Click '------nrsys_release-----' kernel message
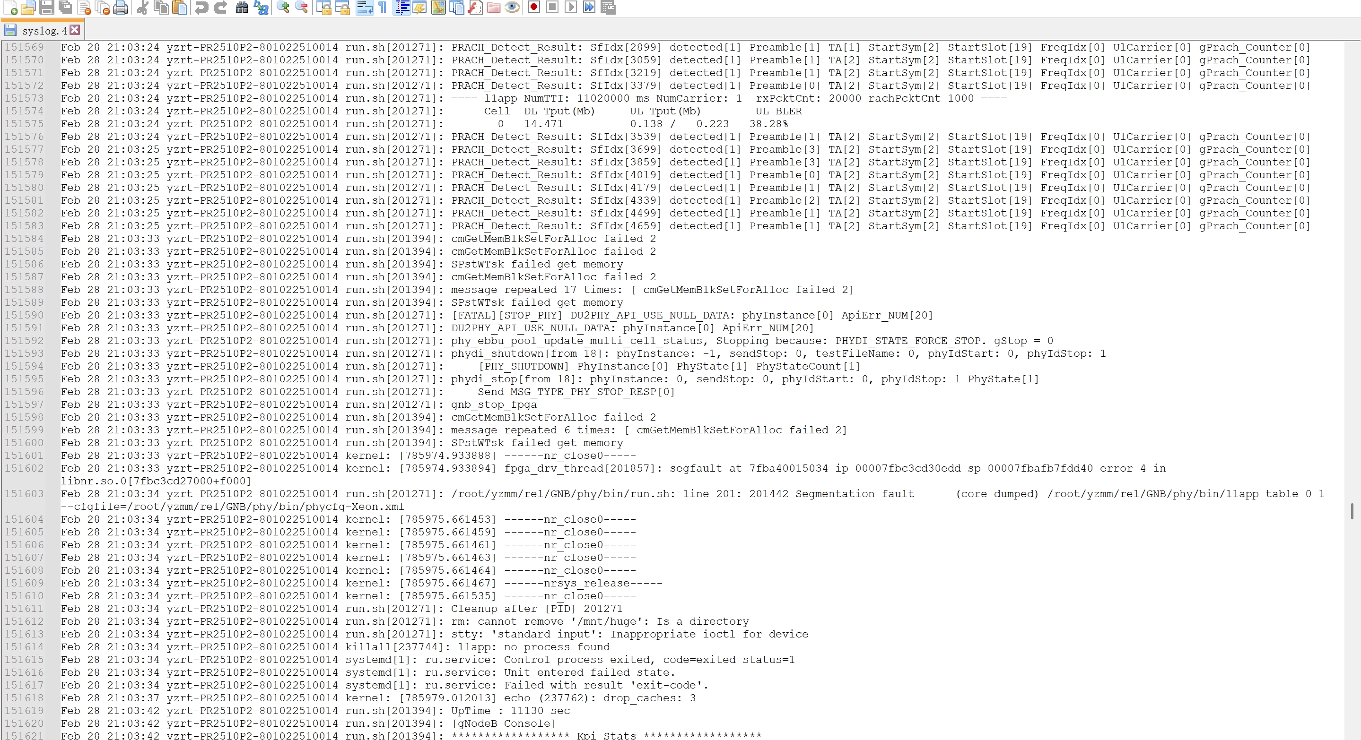 tap(583, 583)
